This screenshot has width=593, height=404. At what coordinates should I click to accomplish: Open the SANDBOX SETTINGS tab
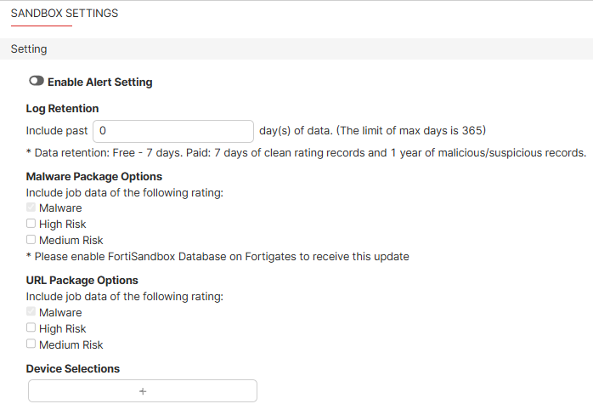tap(65, 14)
